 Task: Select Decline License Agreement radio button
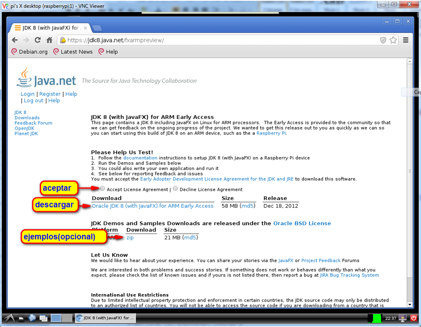(x=176, y=189)
